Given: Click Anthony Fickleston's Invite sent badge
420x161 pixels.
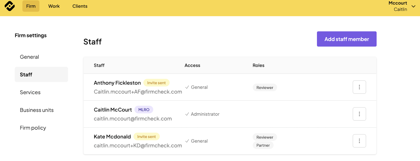Looking at the screenshot, I should [x=156, y=83].
